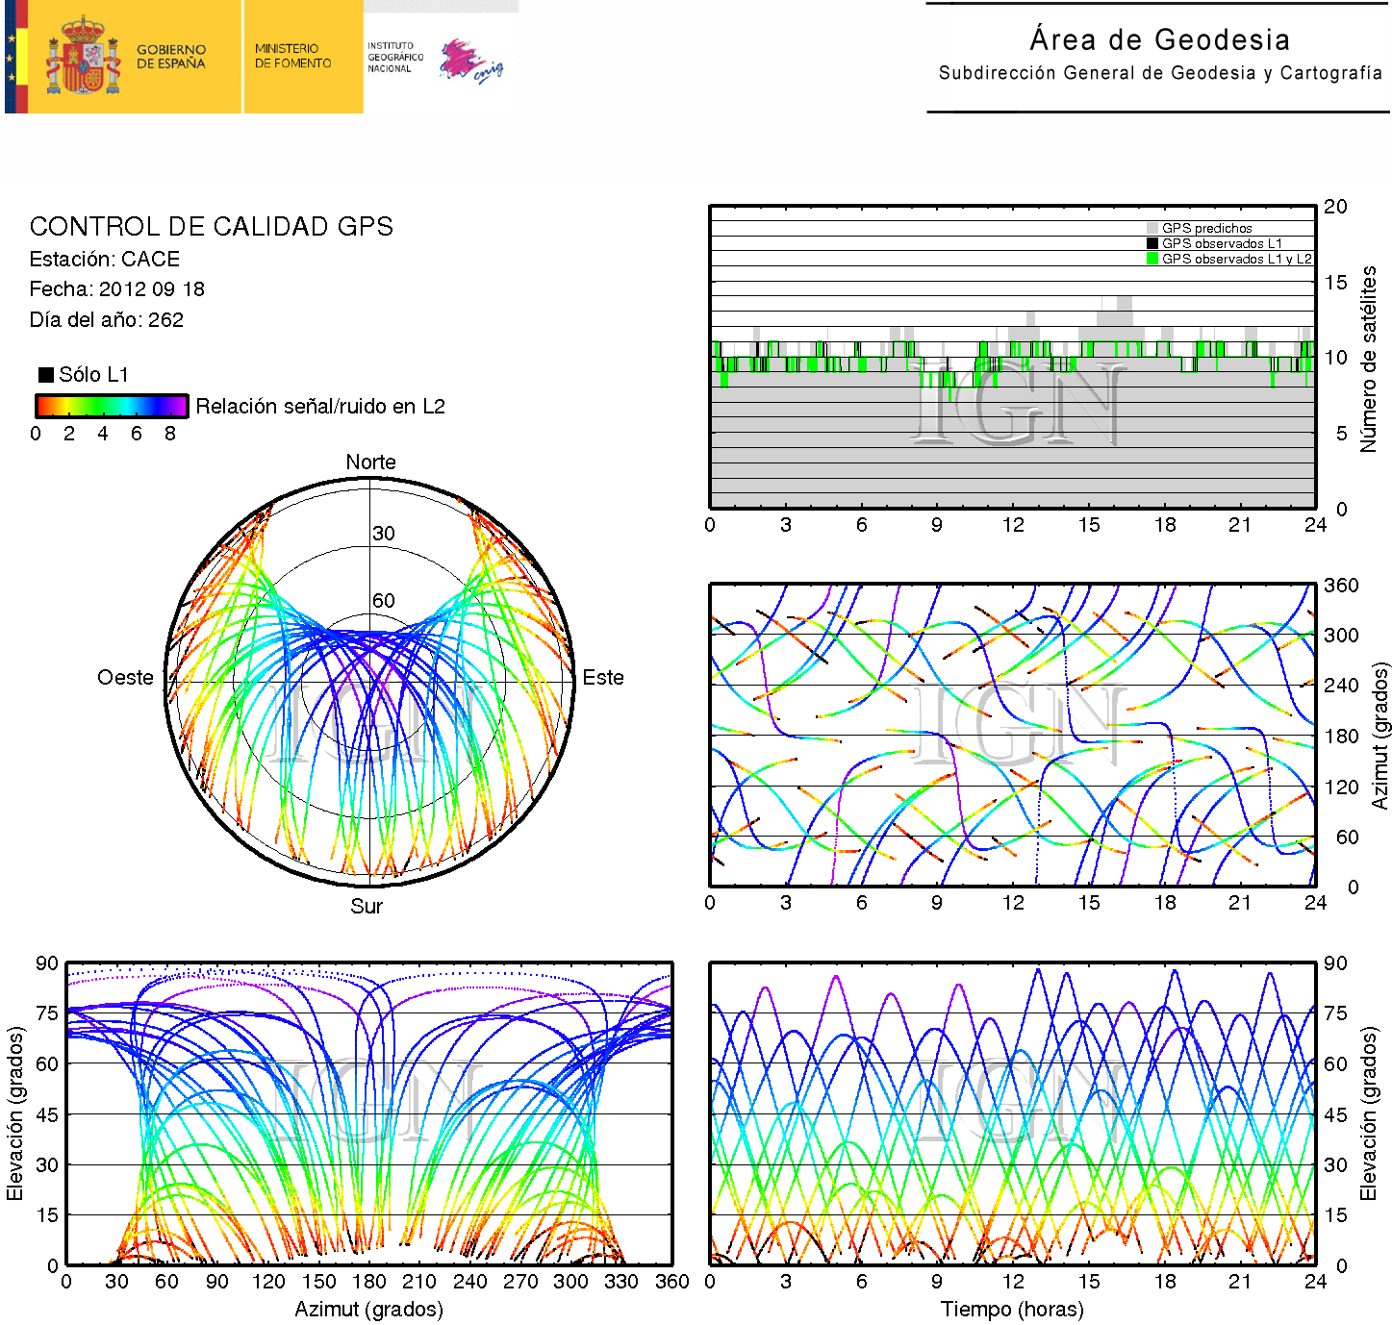This screenshot has width=1392, height=1325.
Task: Click the Norte label above the skyplot
Action: [x=370, y=462]
